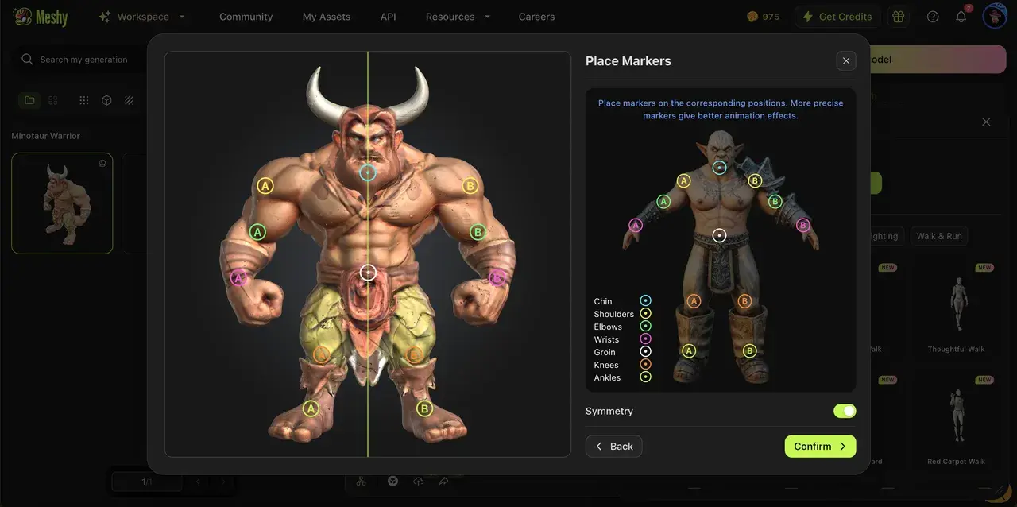Screen dimensions: 1017x507
Task: Open the Community page
Action: [x=246, y=17]
